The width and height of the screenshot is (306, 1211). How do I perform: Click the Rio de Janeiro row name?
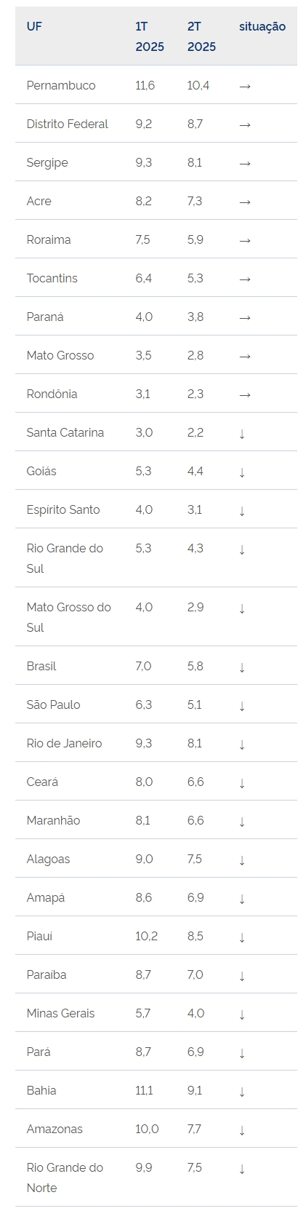tap(64, 743)
